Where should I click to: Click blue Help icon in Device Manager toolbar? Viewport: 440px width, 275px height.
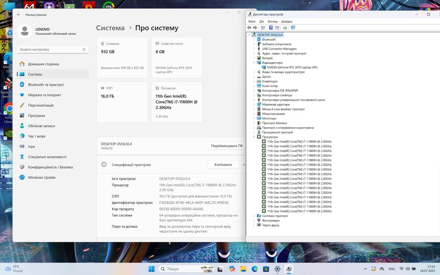[271, 27]
